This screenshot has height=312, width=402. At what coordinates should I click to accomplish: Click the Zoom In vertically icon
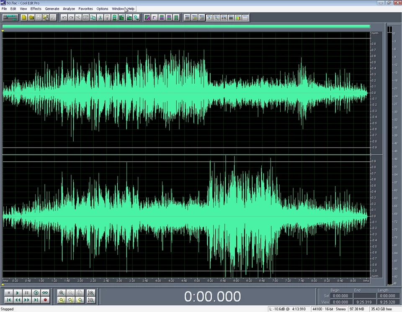pyautogui.click(x=91, y=293)
